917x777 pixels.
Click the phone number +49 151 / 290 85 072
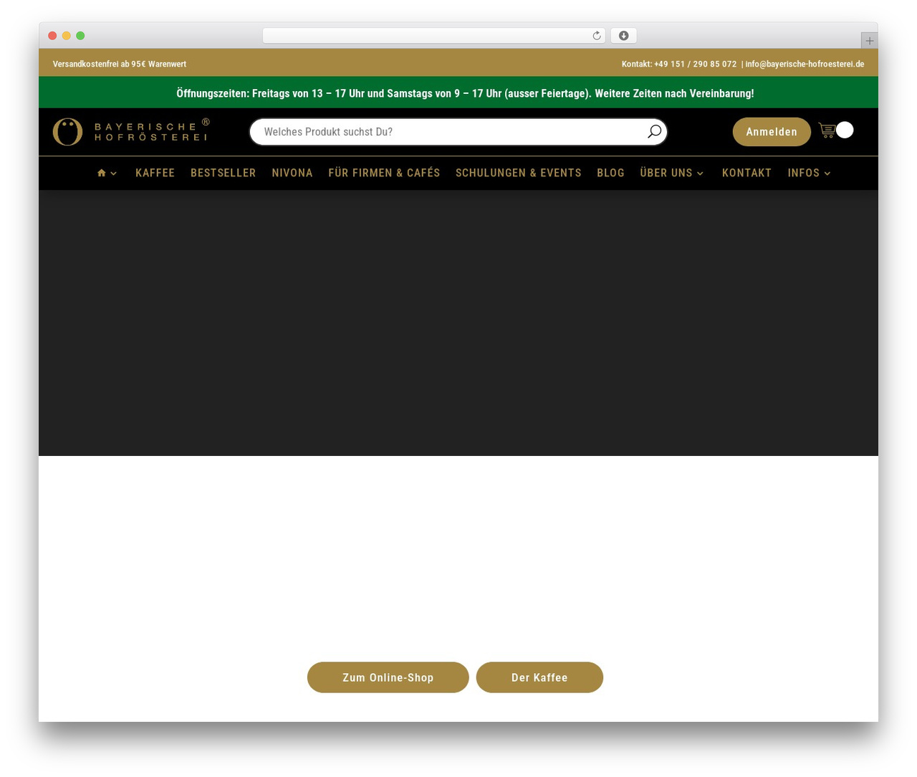(x=695, y=64)
